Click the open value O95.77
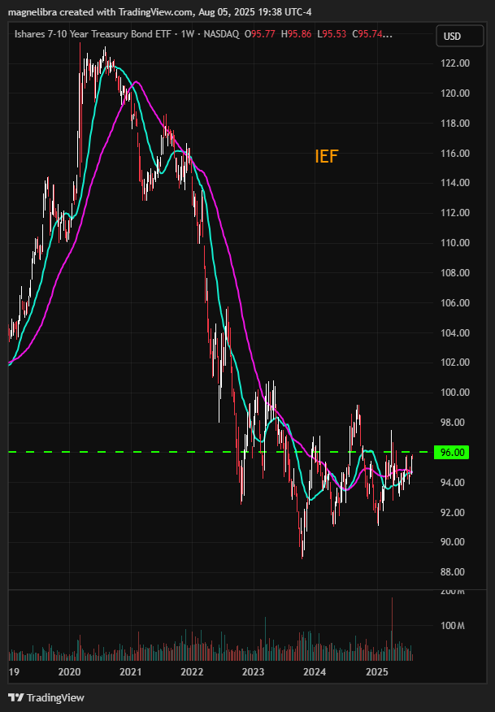This screenshot has width=495, height=712. tap(260, 34)
